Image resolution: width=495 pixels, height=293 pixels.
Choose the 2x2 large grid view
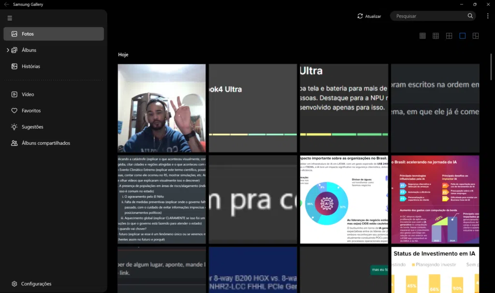(449, 36)
